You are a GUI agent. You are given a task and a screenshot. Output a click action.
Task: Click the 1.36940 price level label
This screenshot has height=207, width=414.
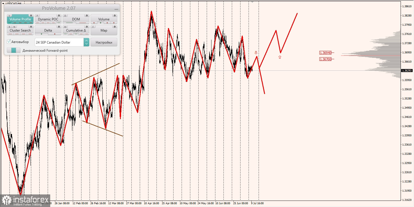click(x=326, y=53)
